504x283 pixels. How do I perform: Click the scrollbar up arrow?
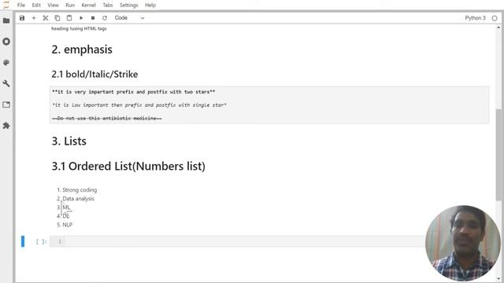(x=498, y=28)
